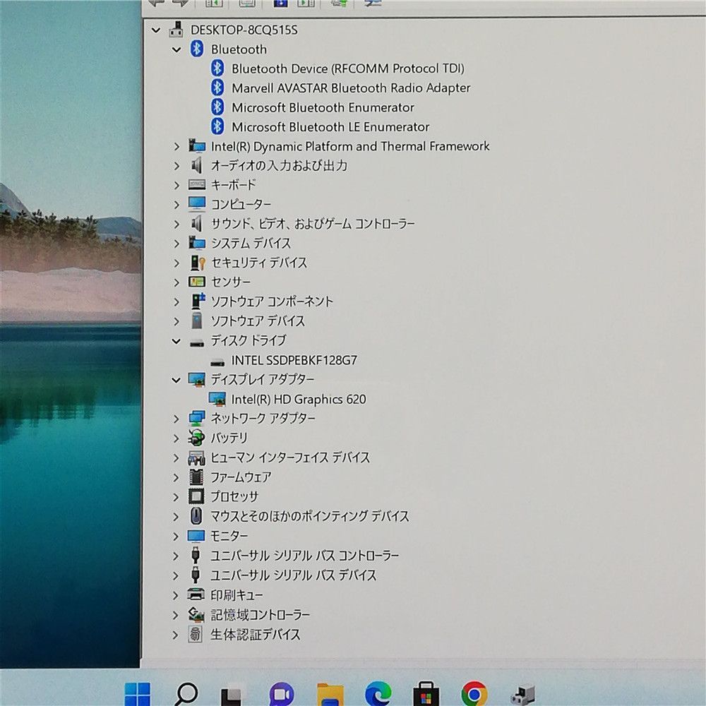
Task: Expand the Intel Dynamic Platform and Thermal Framework
Action: 176,146
